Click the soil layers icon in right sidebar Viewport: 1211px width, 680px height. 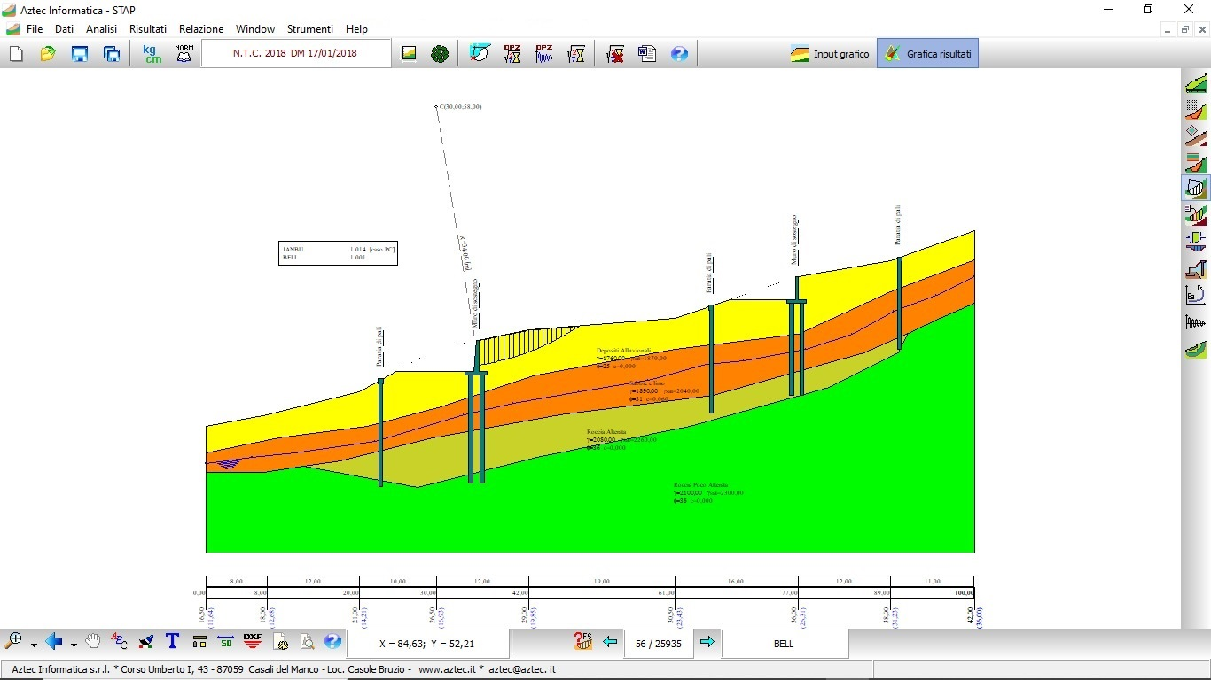1196,162
